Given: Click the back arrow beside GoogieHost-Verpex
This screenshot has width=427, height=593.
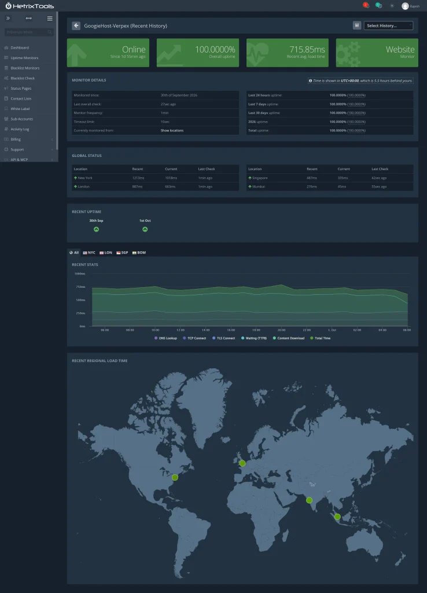Looking at the screenshot, I should pyautogui.click(x=76, y=25).
